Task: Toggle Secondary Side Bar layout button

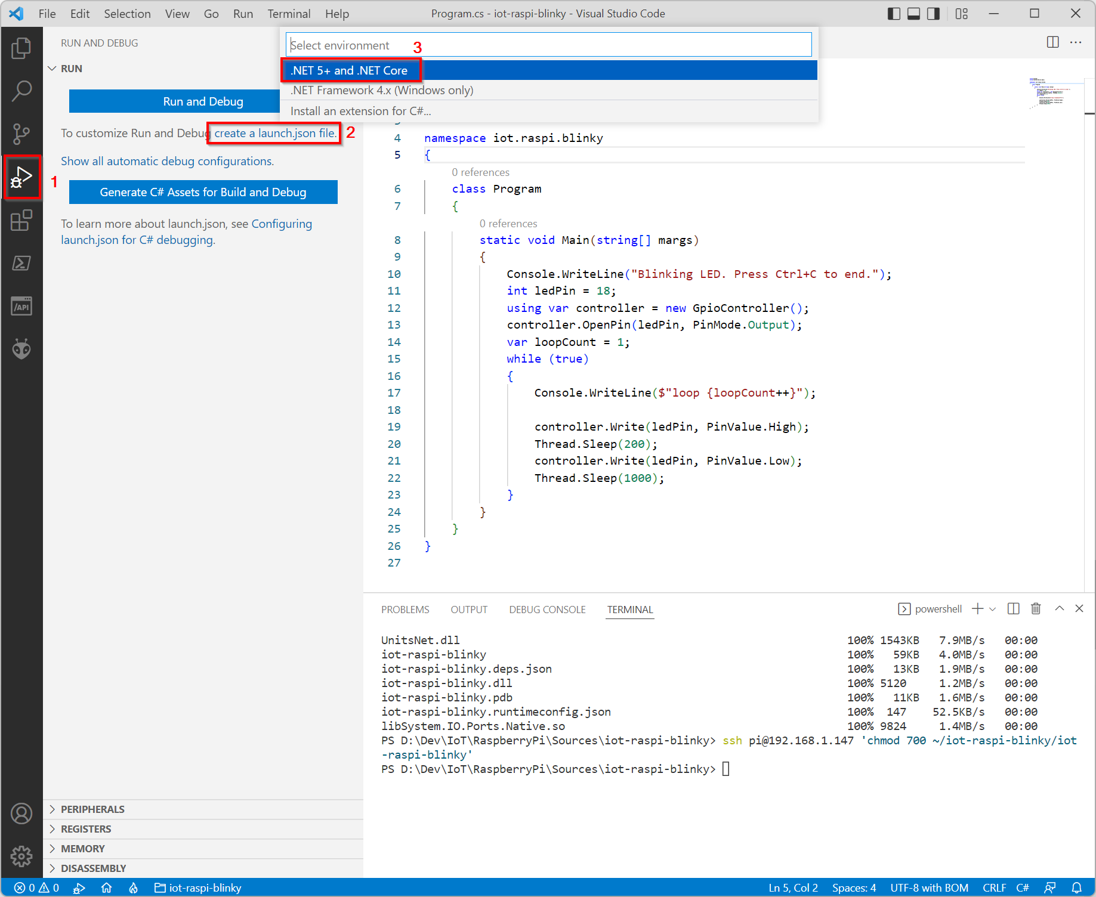Action: [933, 14]
